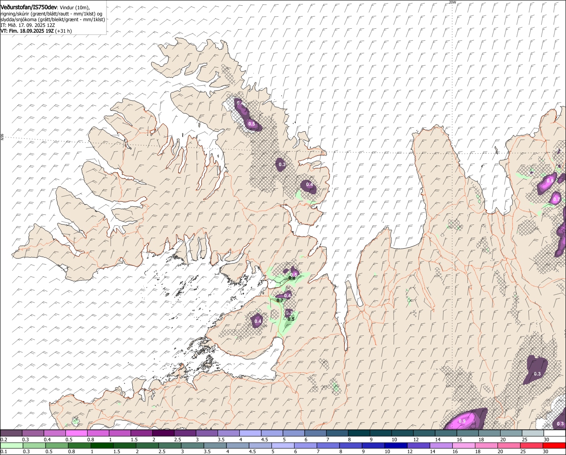Viewport: 566px width, 455px height.
Task: Pick upper legend swatch labeled 4
Action: coord(250,433)
